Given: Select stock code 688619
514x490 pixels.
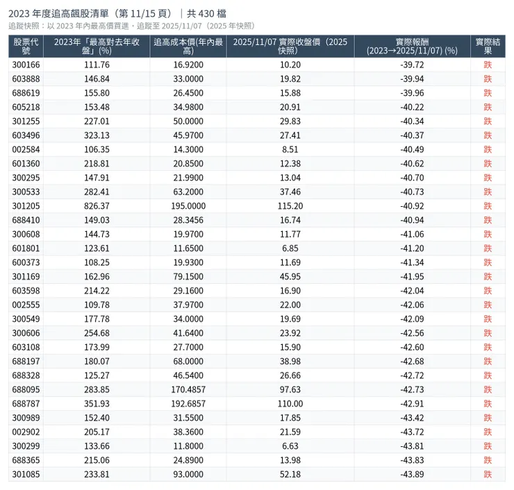Looking at the screenshot, I should click(26, 93).
